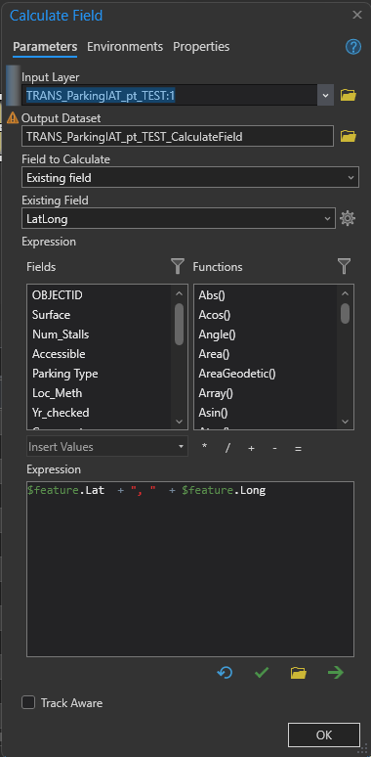Open the Field to Calculate dropdown
This screenshot has height=757, width=371.
pyautogui.click(x=190, y=178)
